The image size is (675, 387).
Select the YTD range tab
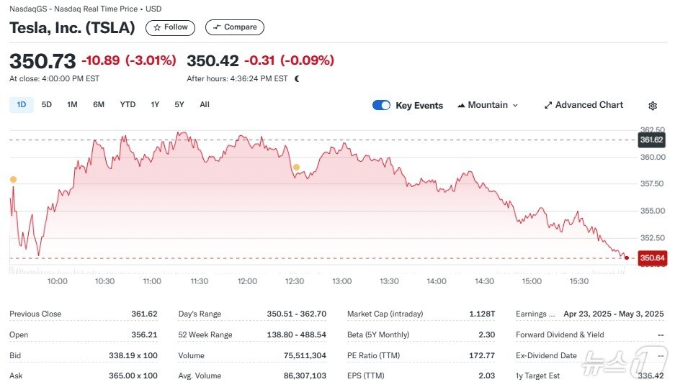point(128,104)
